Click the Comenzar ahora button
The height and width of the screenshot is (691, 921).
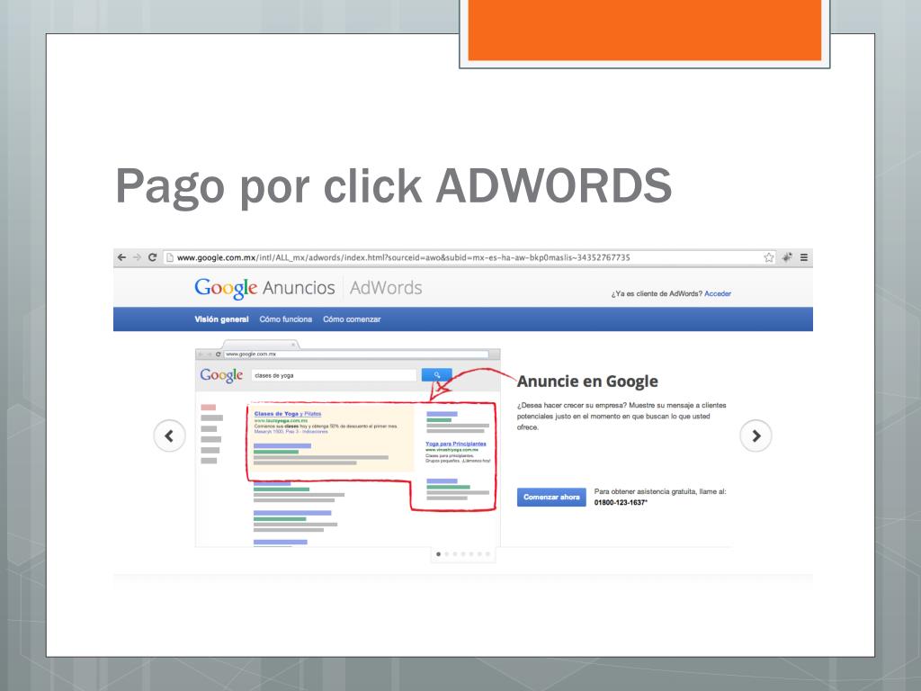[x=551, y=497]
